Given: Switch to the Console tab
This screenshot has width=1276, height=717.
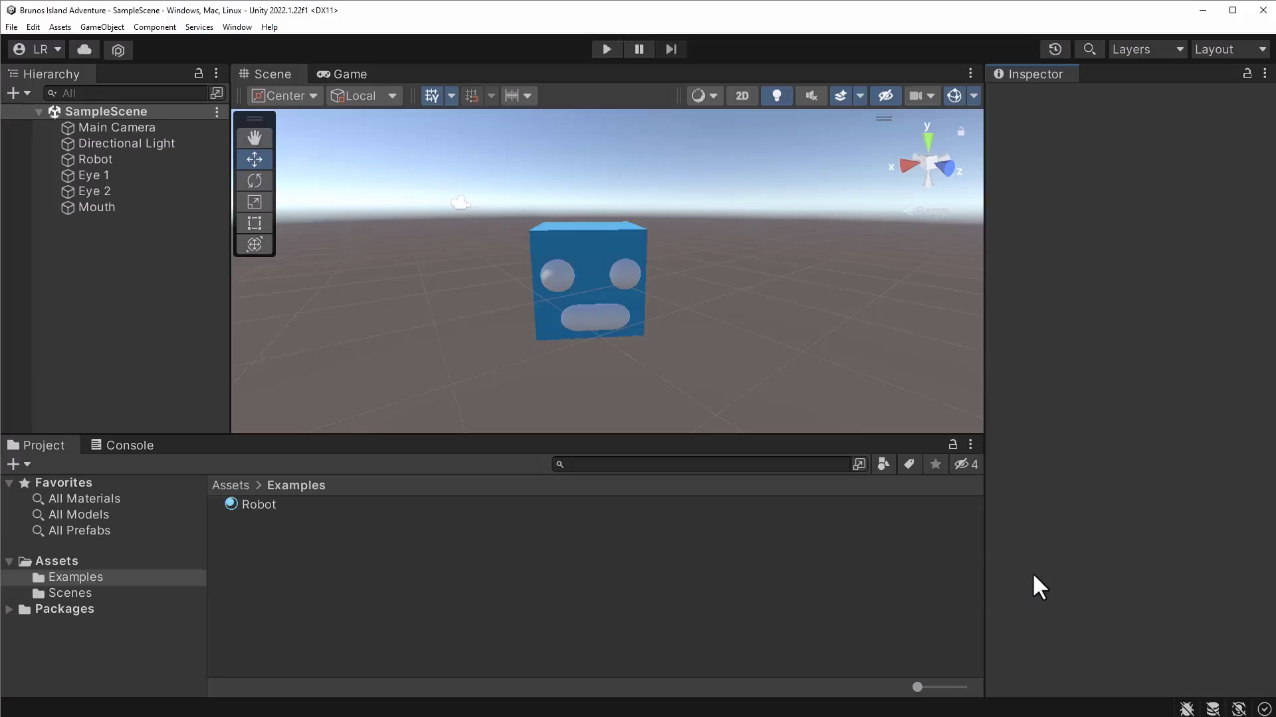Looking at the screenshot, I should click(122, 445).
